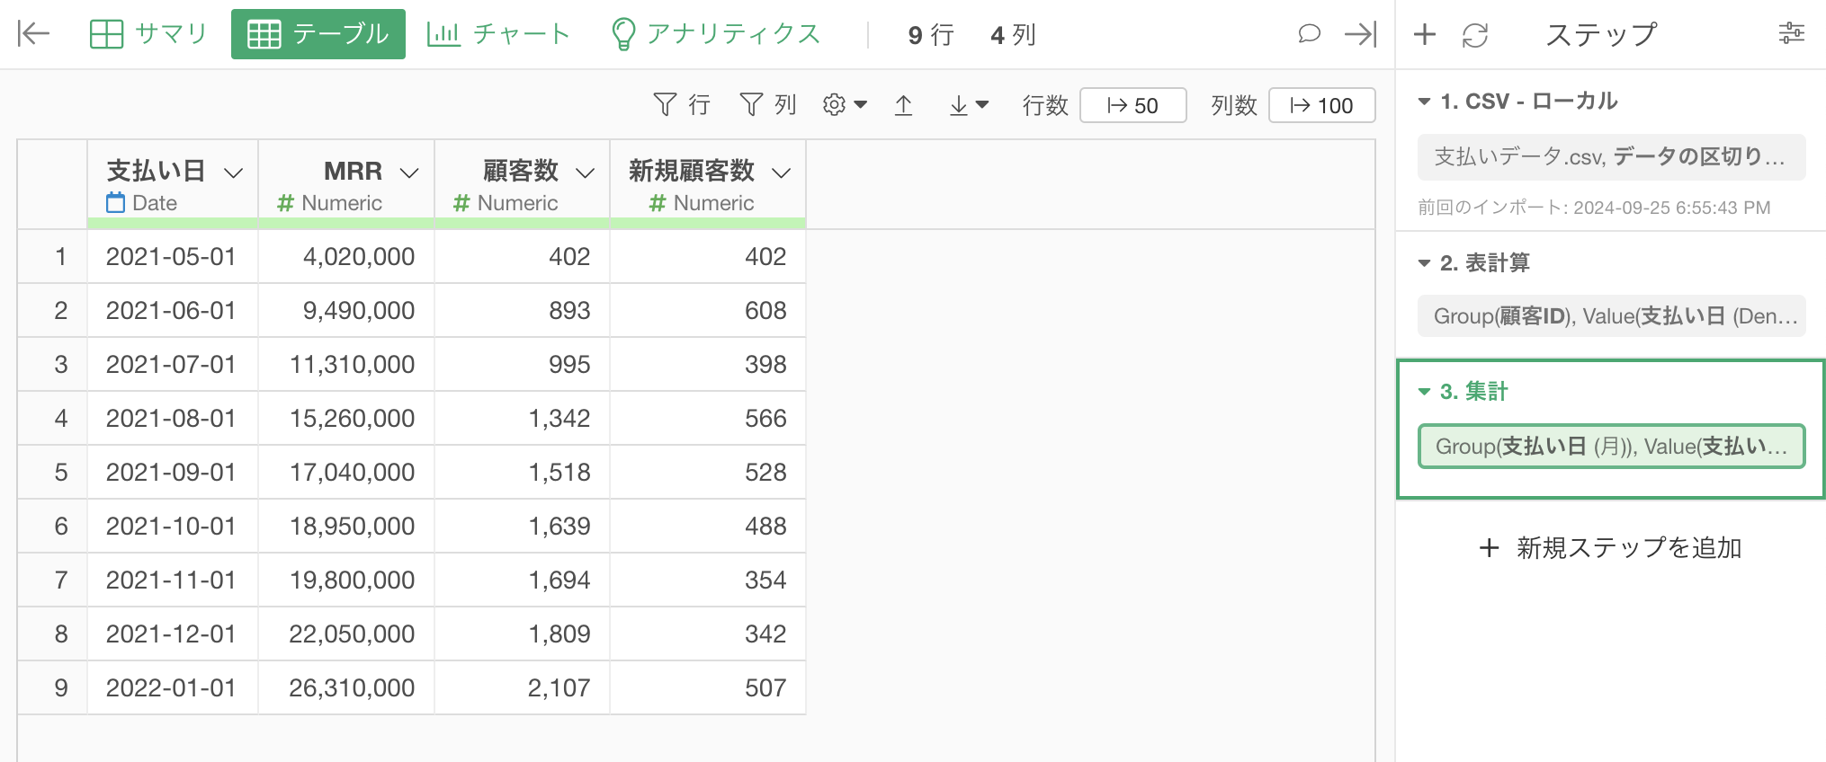Select the Group(顧客ID) step token
The height and width of the screenshot is (762, 1826).
[x=1611, y=315]
